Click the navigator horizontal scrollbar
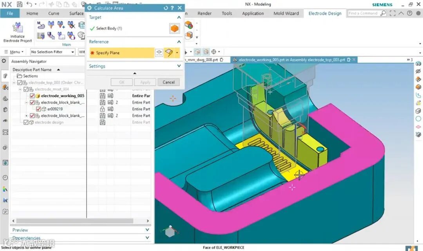The height and width of the screenshot is (251, 423). coord(75,221)
